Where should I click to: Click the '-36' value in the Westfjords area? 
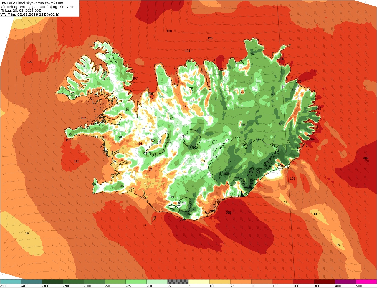click(x=127, y=110)
